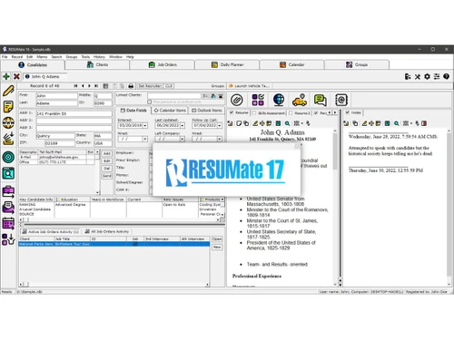Toggle the Resume 2 tab checkbox
Screen dimensions: 454x340
pyautogui.click(x=291, y=113)
